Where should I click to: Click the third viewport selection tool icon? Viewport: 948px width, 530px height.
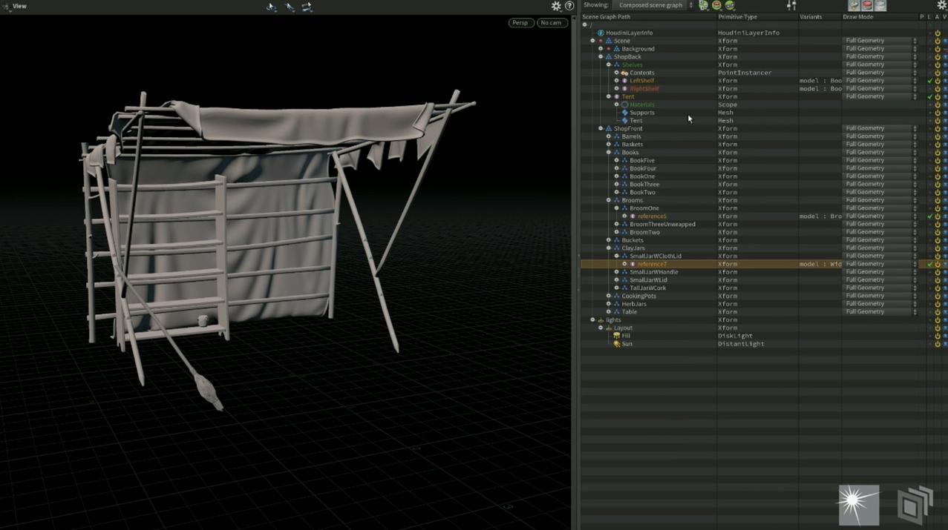(307, 7)
